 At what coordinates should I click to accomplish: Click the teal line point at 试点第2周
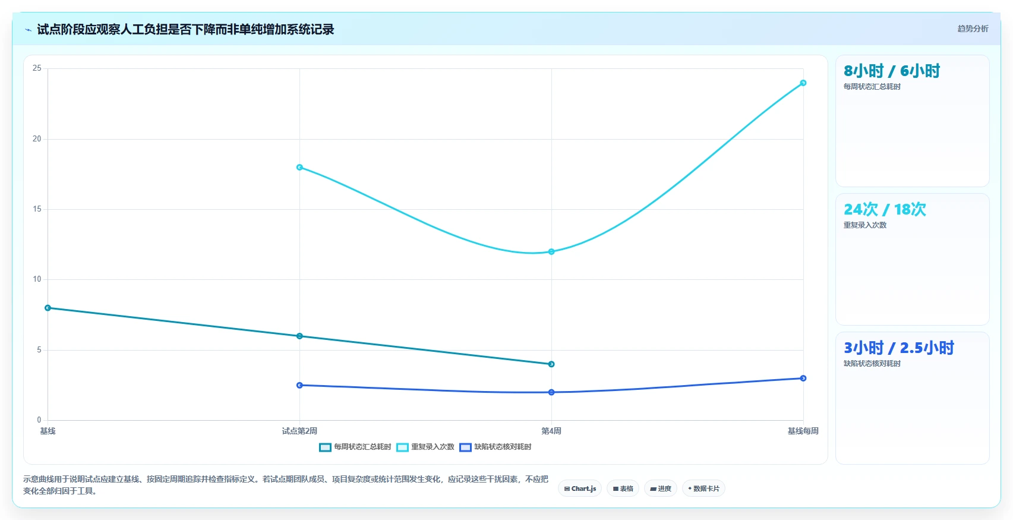(299, 336)
